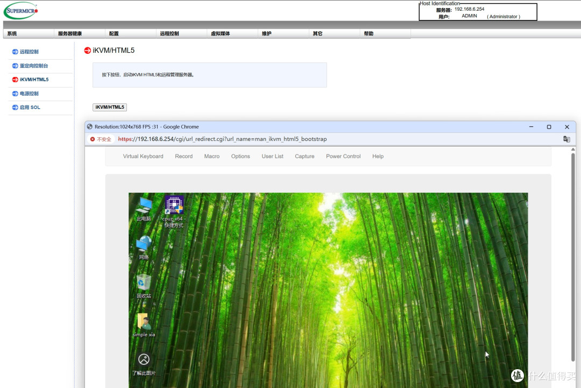Screen dimensions: 581x388
Task: Open the Power Control menu
Action: point(343,157)
